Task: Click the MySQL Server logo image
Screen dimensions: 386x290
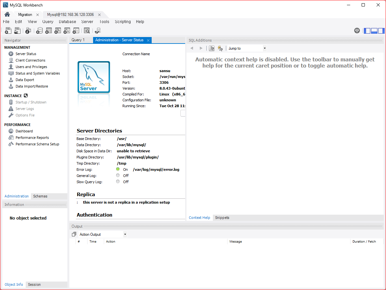Action: (94, 77)
